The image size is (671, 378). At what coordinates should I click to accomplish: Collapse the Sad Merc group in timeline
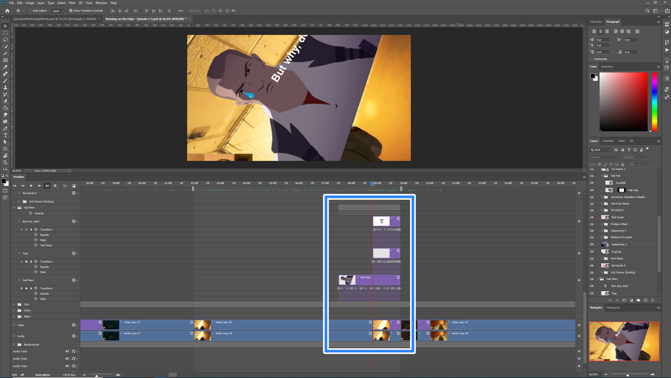(14, 207)
